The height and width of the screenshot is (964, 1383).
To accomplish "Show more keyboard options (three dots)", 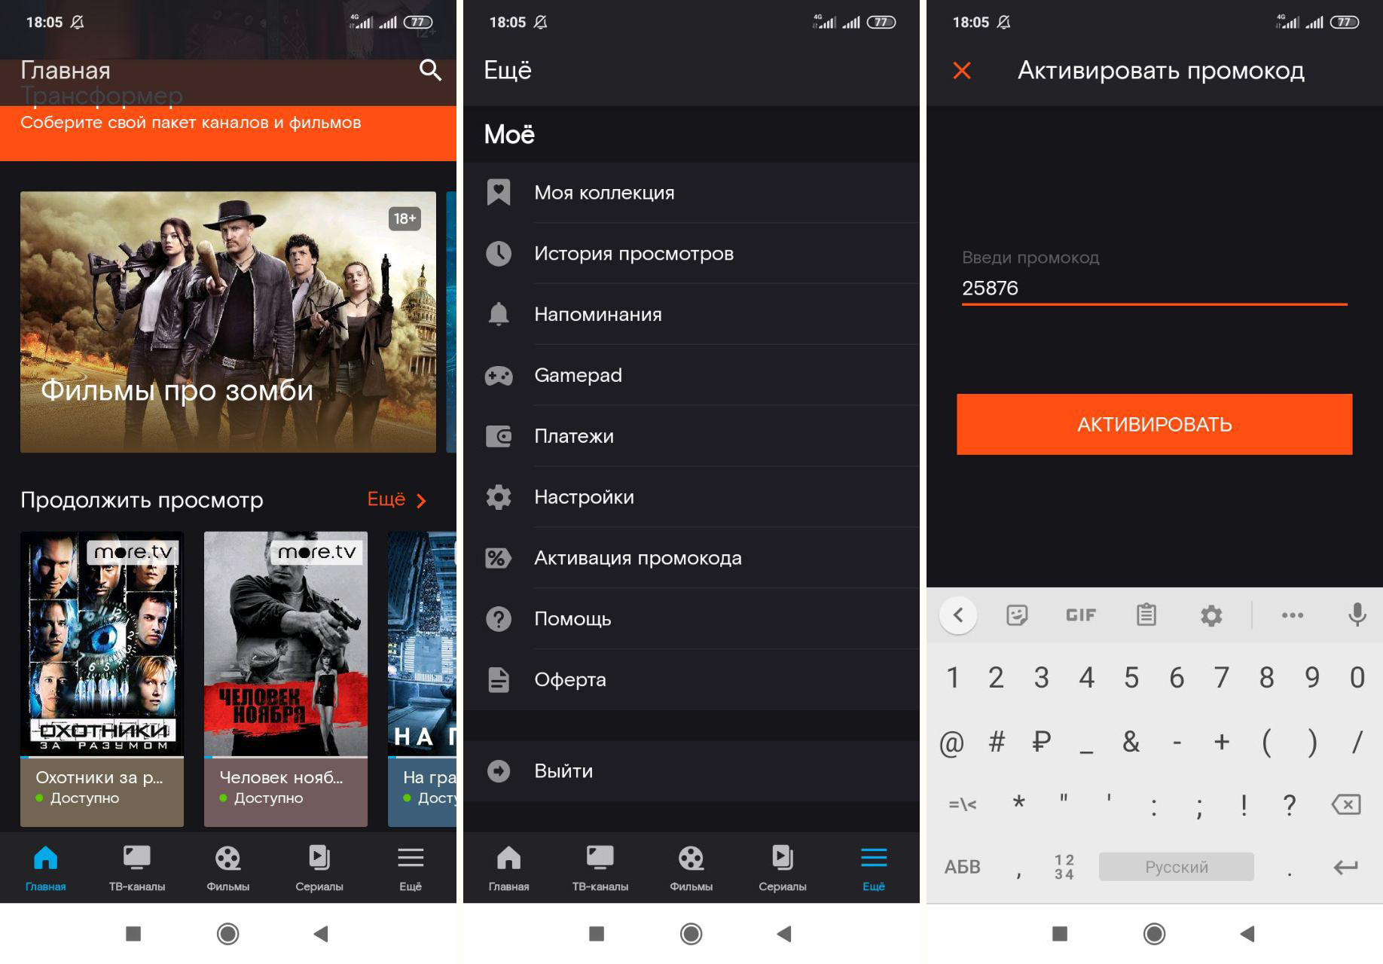I will 1293,615.
